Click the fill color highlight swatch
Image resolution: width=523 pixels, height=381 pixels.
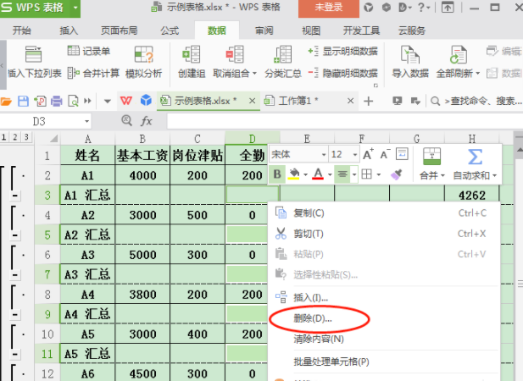pos(293,174)
